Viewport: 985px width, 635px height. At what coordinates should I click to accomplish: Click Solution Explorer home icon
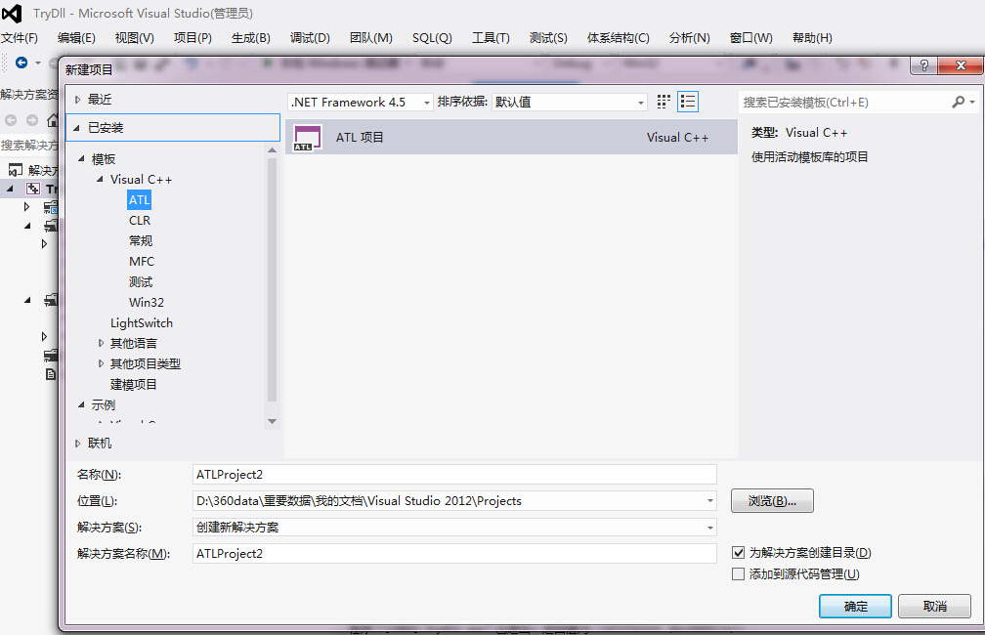53,120
